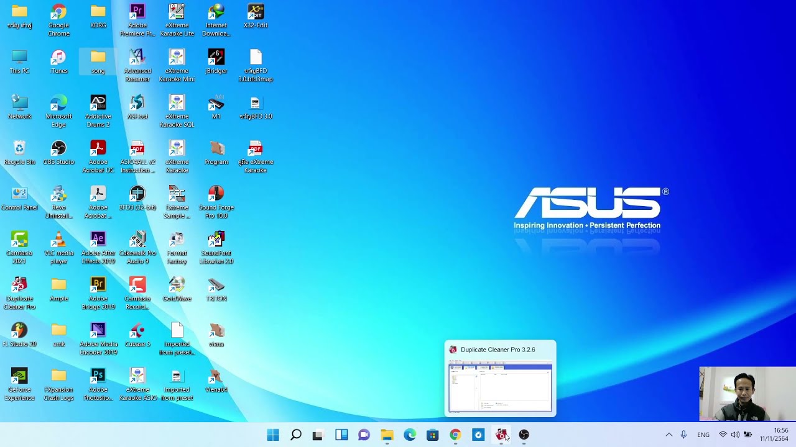The height and width of the screenshot is (447, 796).
Task: Click the microphone tray icon
Action: [x=683, y=435]
